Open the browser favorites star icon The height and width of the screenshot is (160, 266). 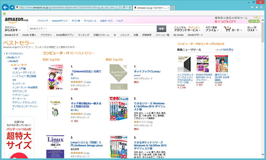coord(256,7)
